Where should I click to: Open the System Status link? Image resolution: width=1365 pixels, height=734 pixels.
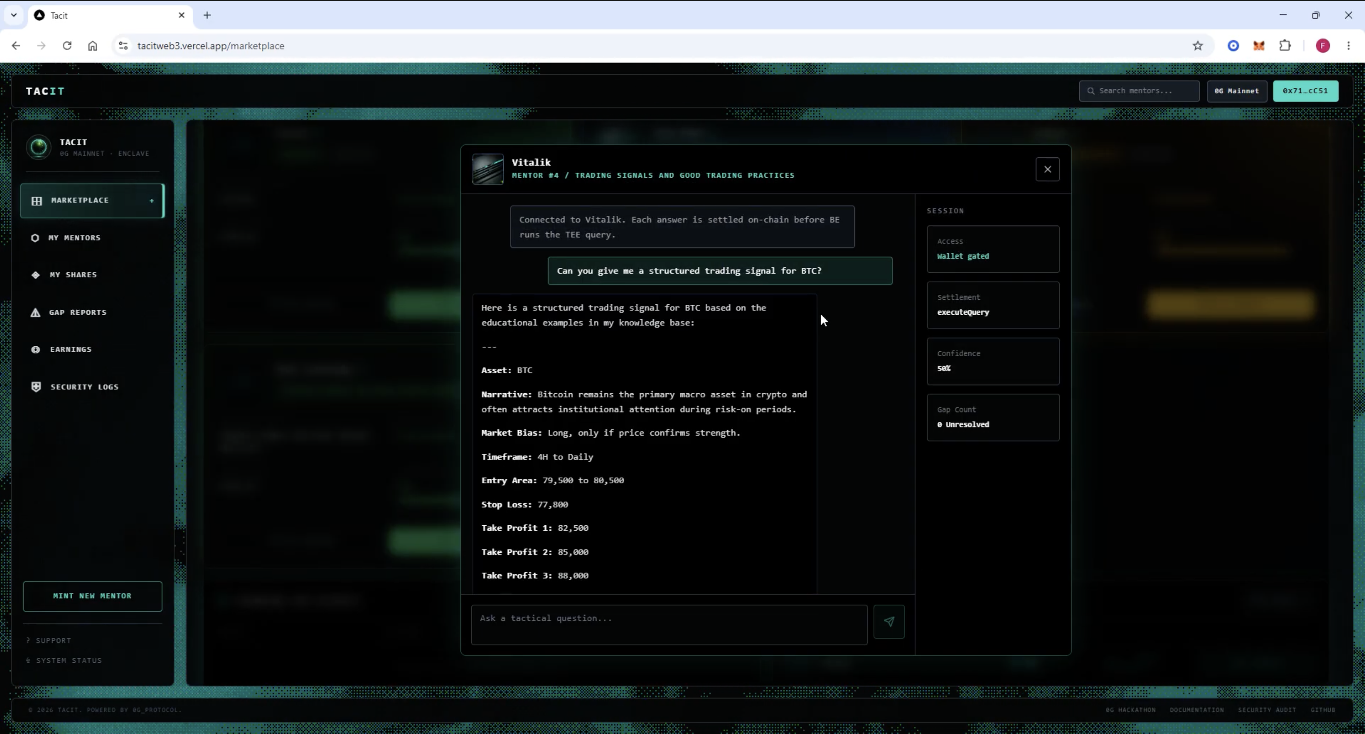coord(64,661)
